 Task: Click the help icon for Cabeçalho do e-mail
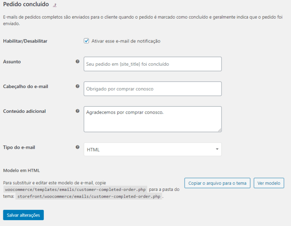pyautogui.click(x=77, y=86)
